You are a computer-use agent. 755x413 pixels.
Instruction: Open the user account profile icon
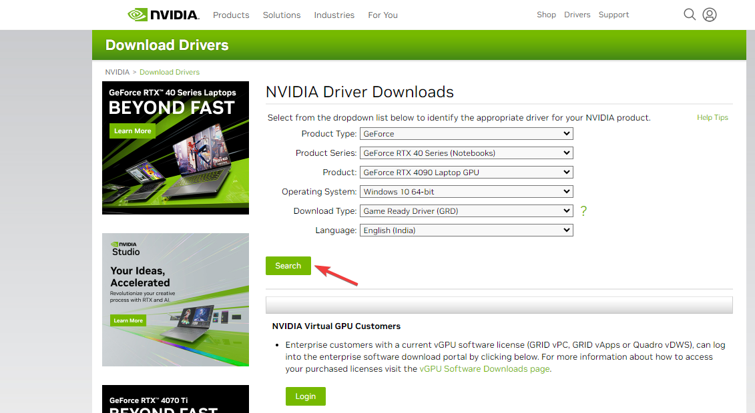point(709,15)
